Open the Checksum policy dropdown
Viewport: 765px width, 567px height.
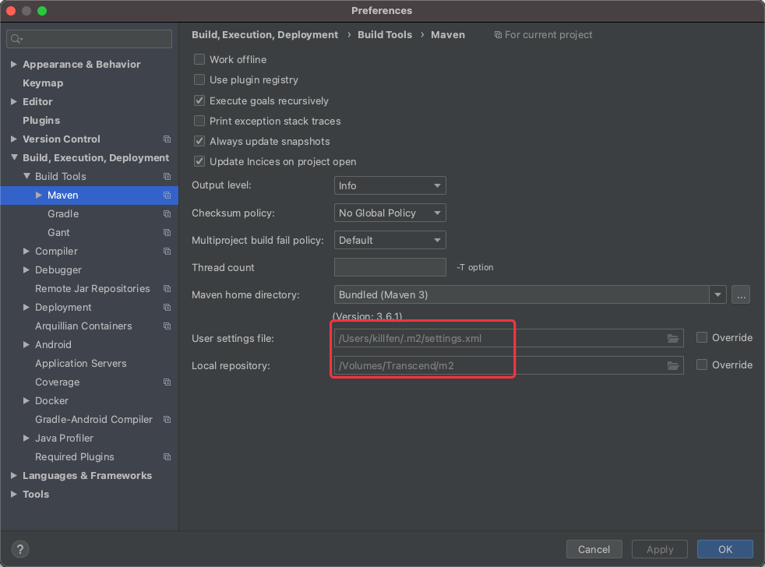(x=390, y=213)
